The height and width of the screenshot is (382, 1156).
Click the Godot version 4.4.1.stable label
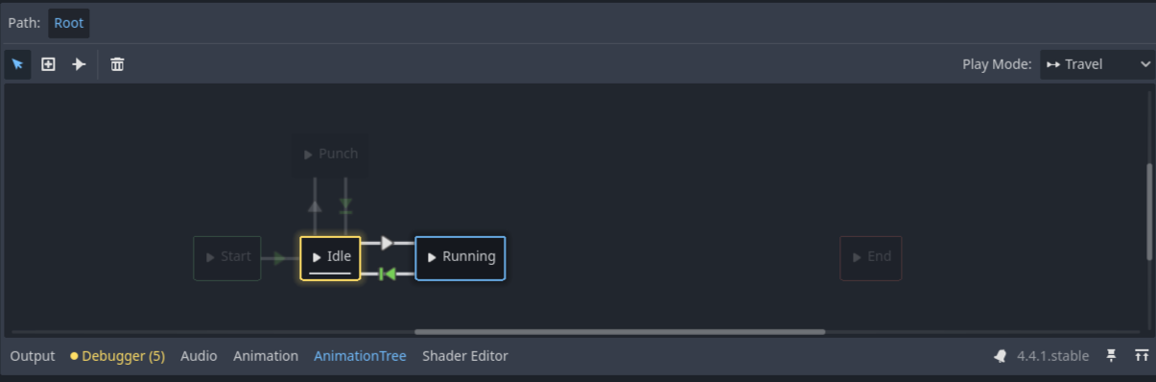[x=1052, y=356]
